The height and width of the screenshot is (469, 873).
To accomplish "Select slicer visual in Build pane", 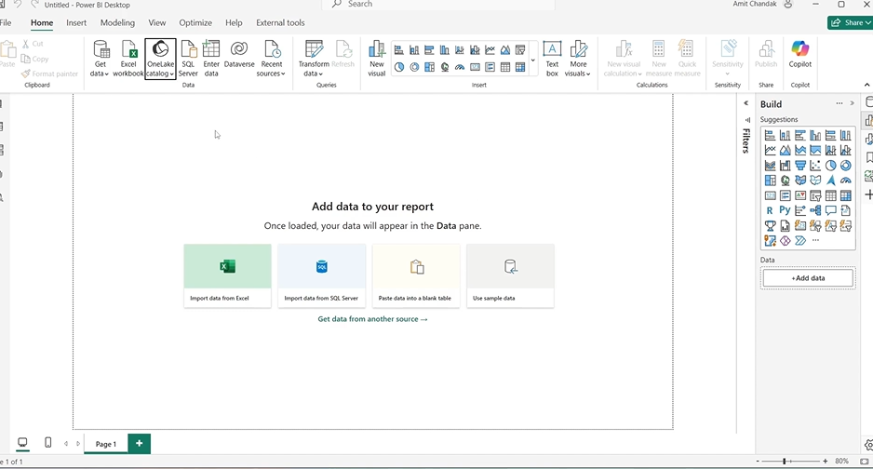I will 815,195.
